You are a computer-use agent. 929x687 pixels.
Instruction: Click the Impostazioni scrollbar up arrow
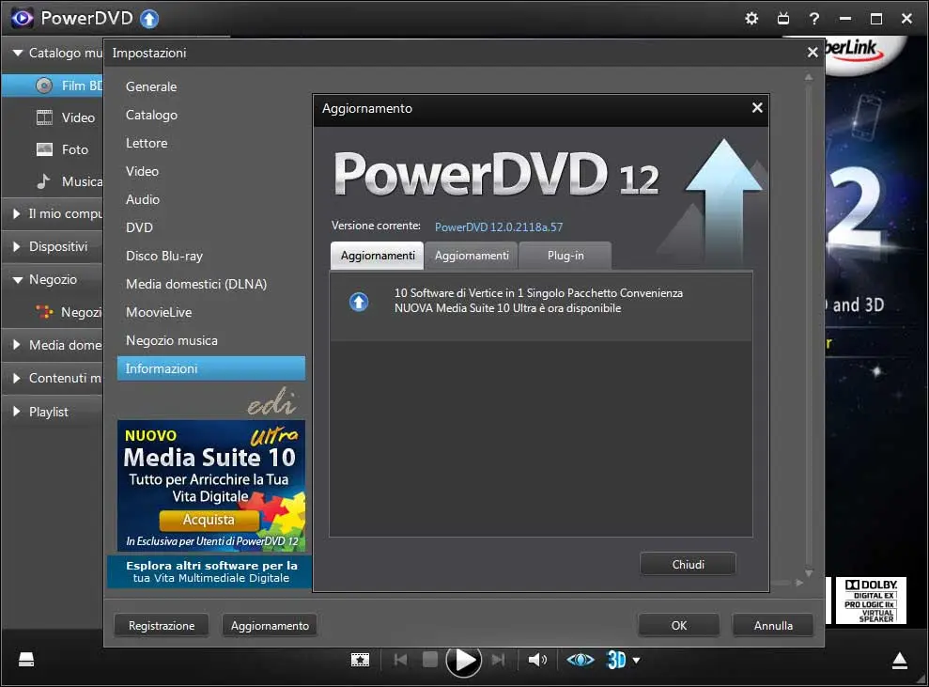809,77
